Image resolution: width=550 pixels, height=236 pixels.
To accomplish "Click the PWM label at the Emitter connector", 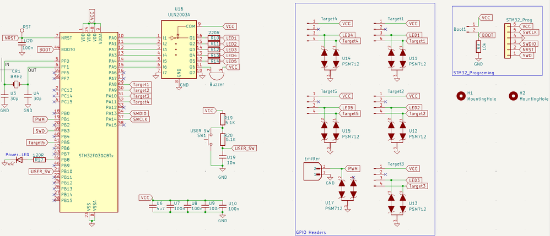I will tap(353, 168).
